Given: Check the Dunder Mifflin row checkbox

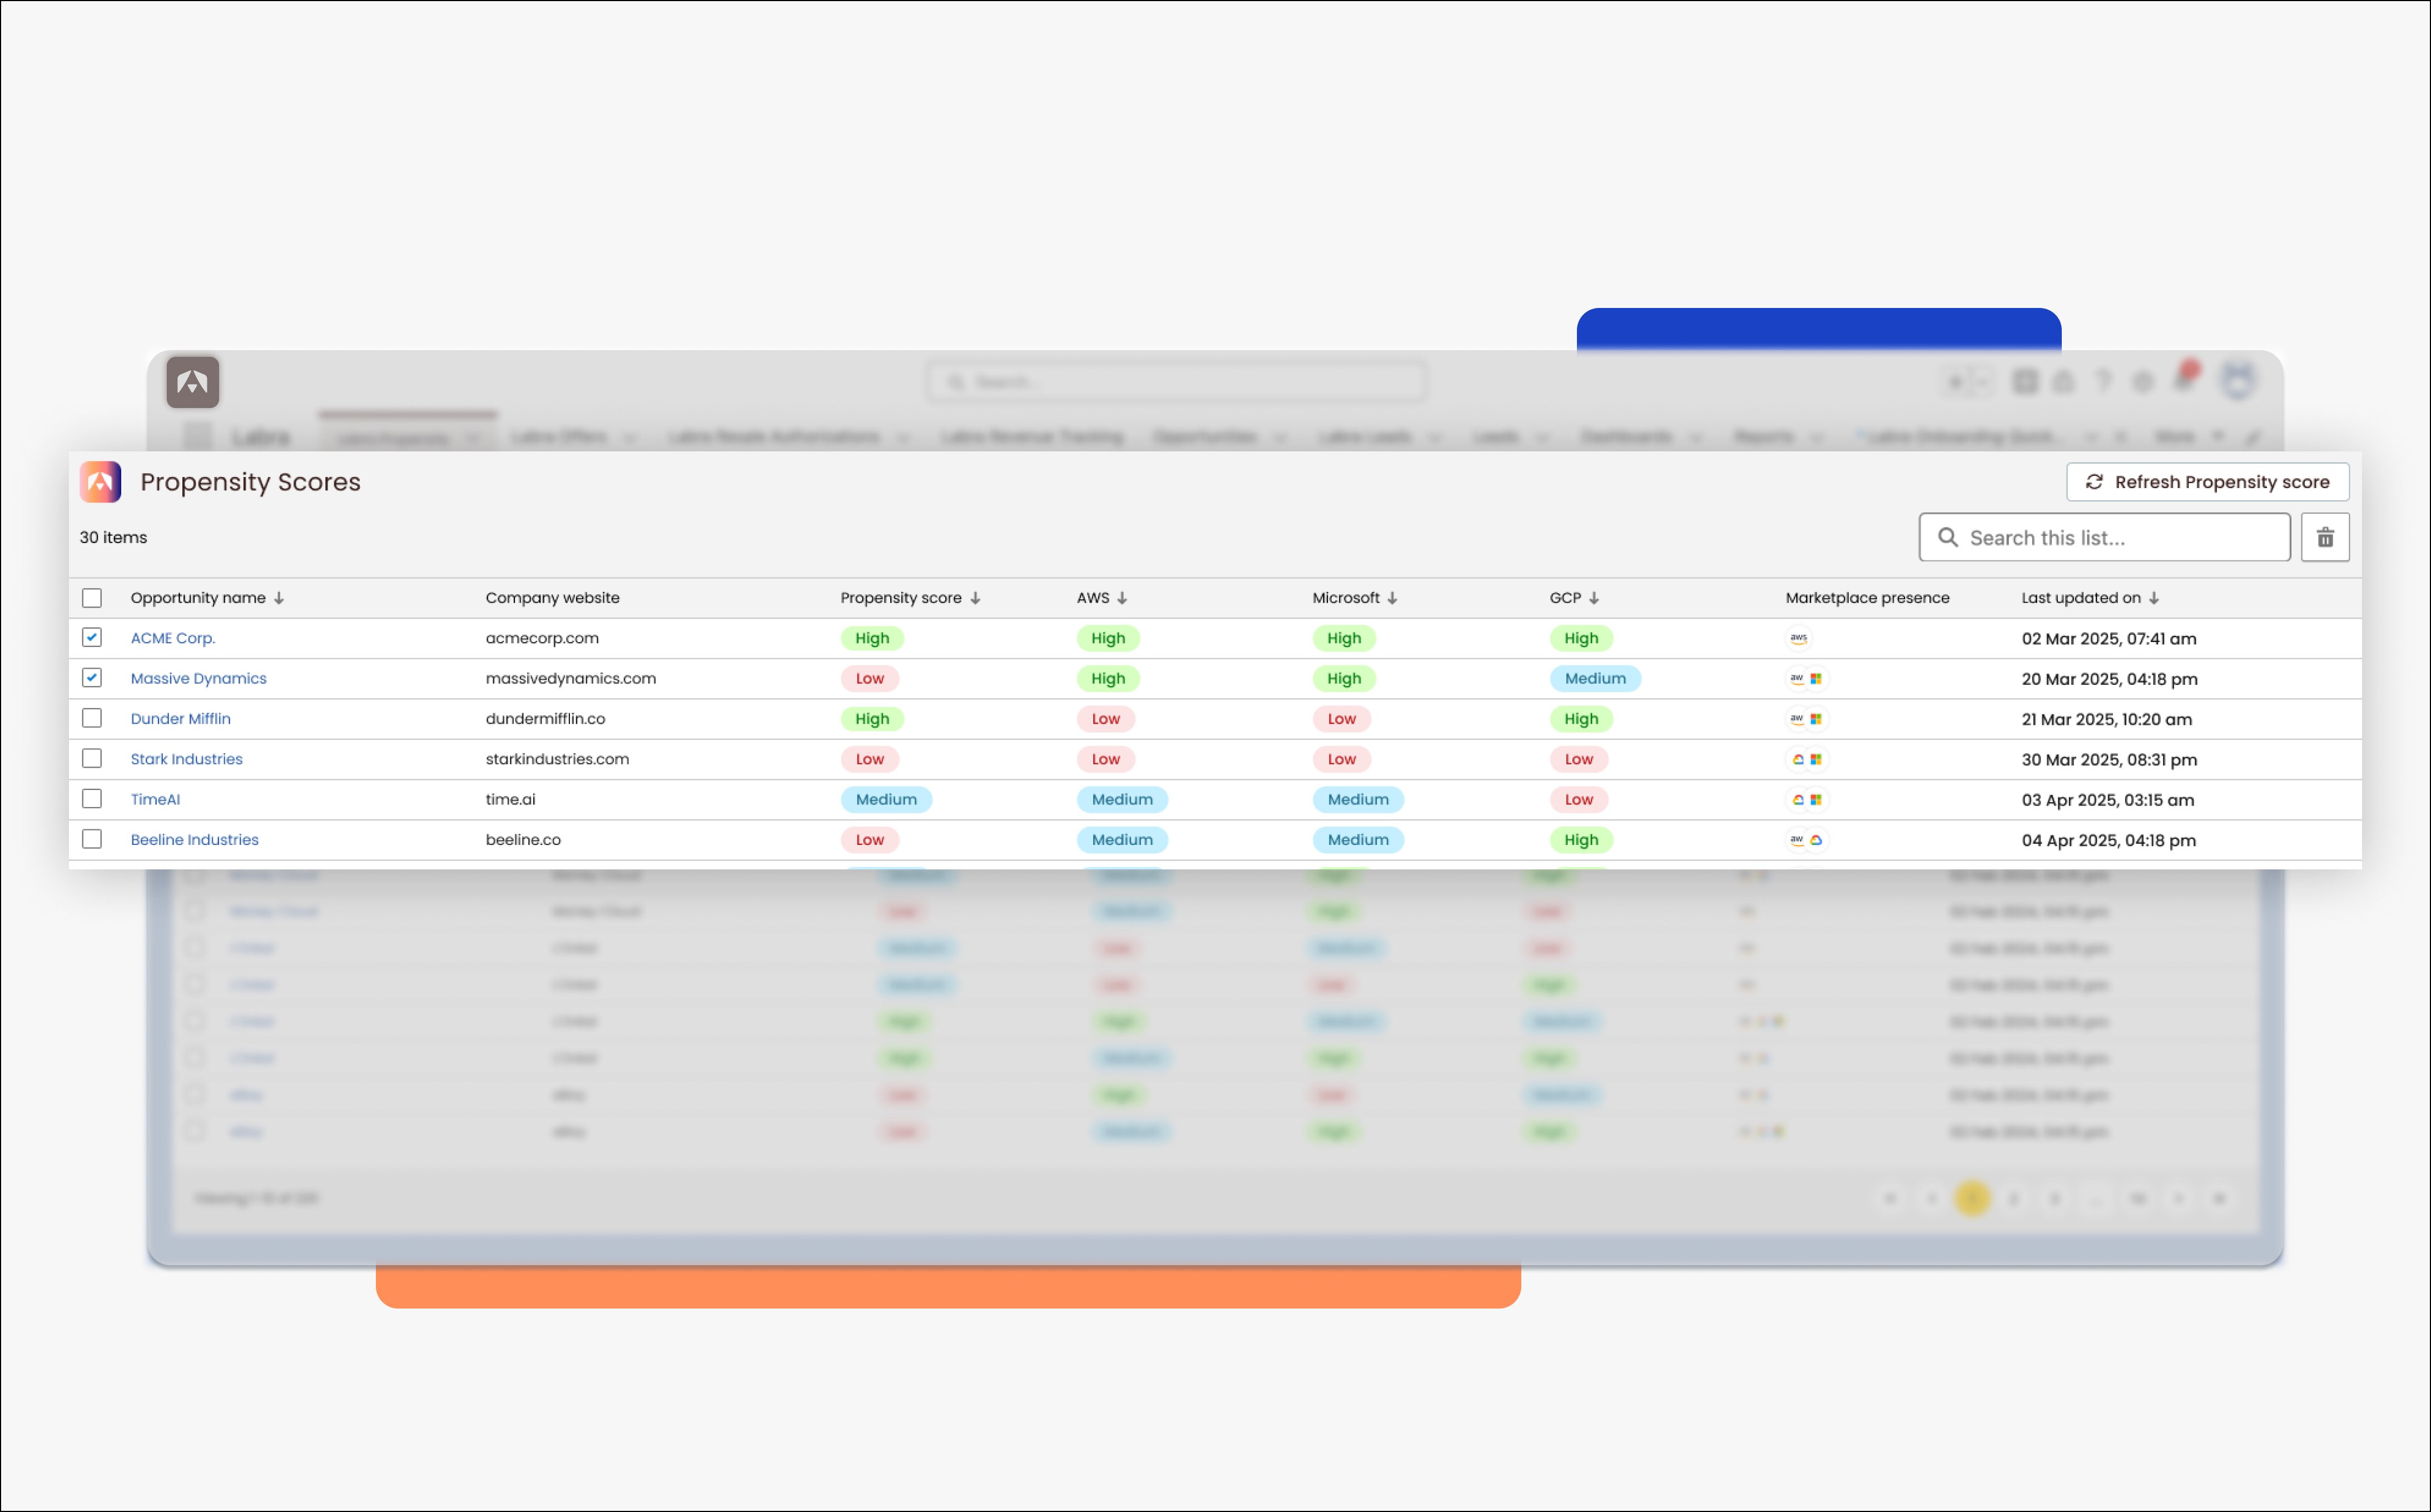Looking at the screenshot, I should pos(92,718).
